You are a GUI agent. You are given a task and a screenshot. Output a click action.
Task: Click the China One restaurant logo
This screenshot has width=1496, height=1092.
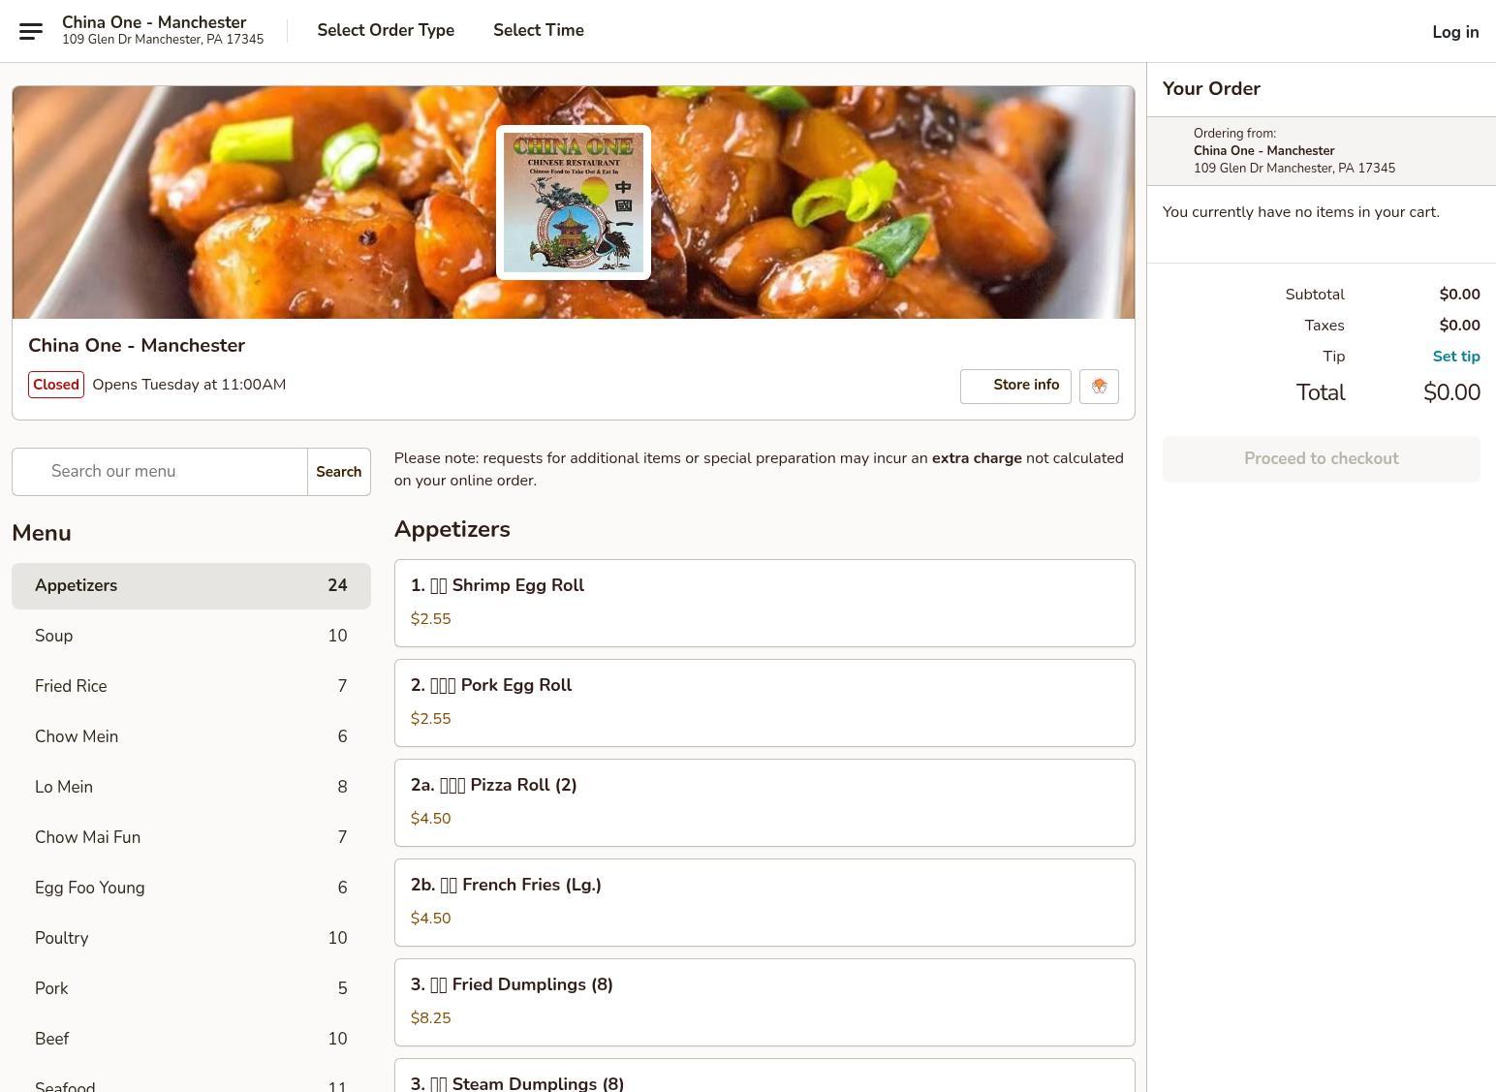coord(573,203)
